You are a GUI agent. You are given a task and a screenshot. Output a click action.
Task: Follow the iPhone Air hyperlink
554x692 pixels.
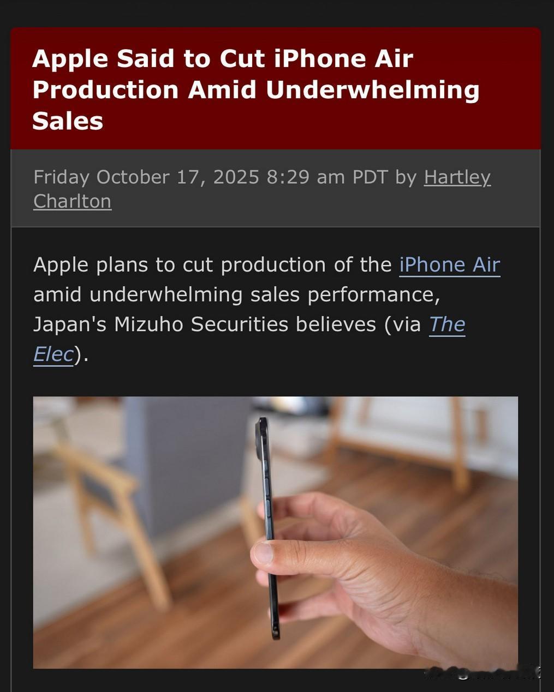pyautogui.click(x=450, y=265)
